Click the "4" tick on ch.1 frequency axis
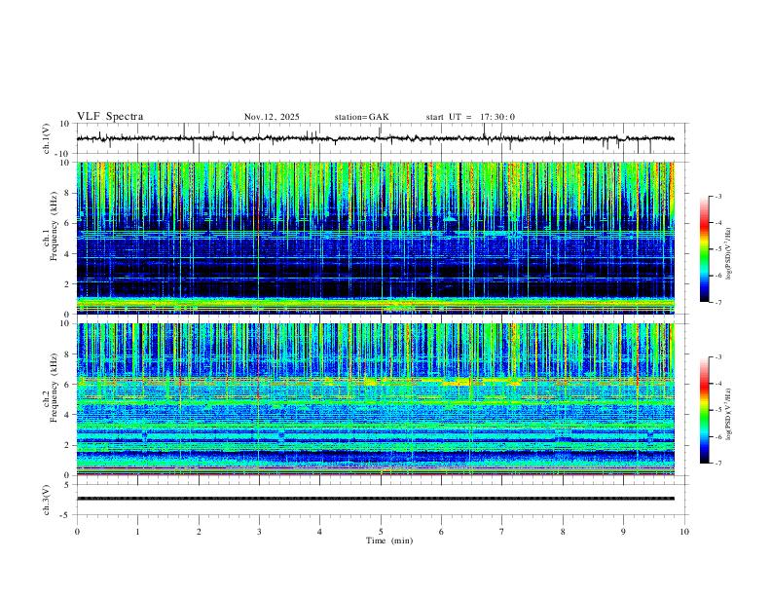Image resolution: width=771 pixels, height=596 pixels. [68, 254]
